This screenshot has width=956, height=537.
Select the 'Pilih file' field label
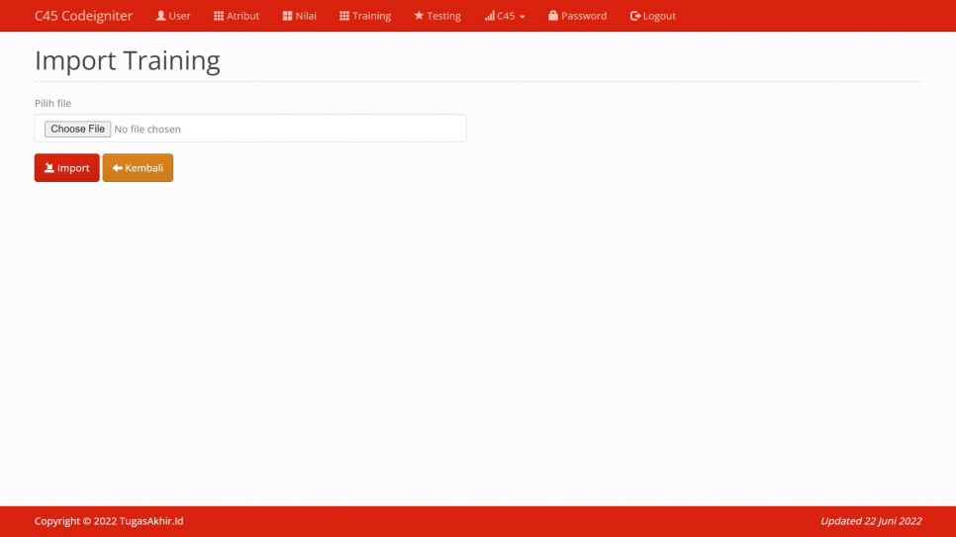tap(52, 103)
